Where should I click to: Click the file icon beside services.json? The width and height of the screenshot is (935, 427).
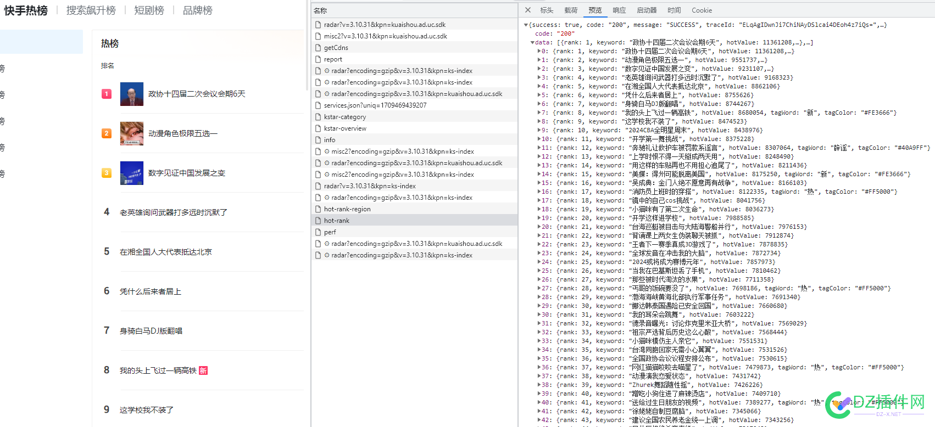coord(318,105)
